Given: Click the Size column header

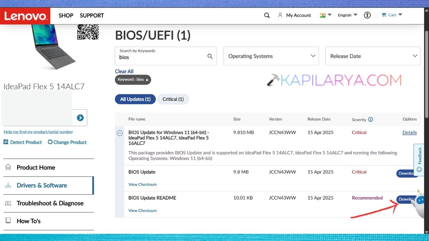Looking at the screenshot, I should pyautogui.click(x=237, y=119).
